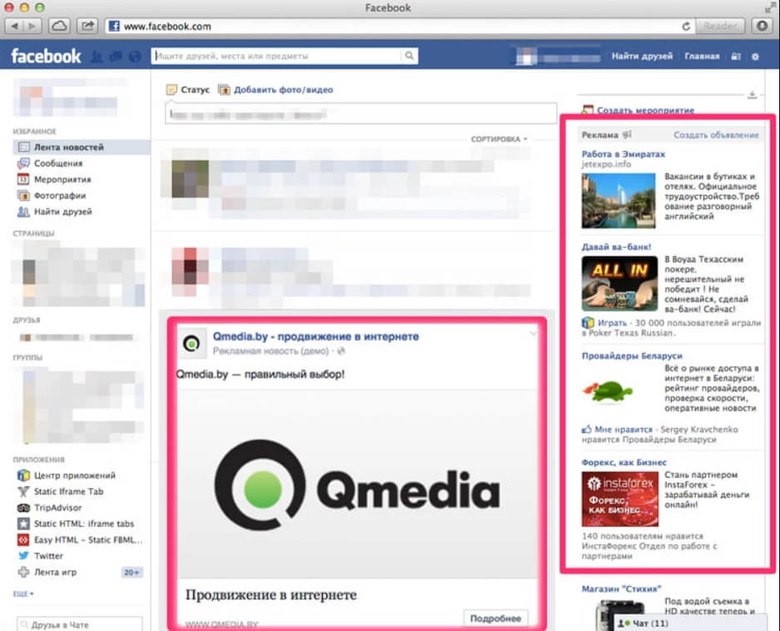
Task: Click the large Qmedia logo image
Action: click(x=357, y=484)
